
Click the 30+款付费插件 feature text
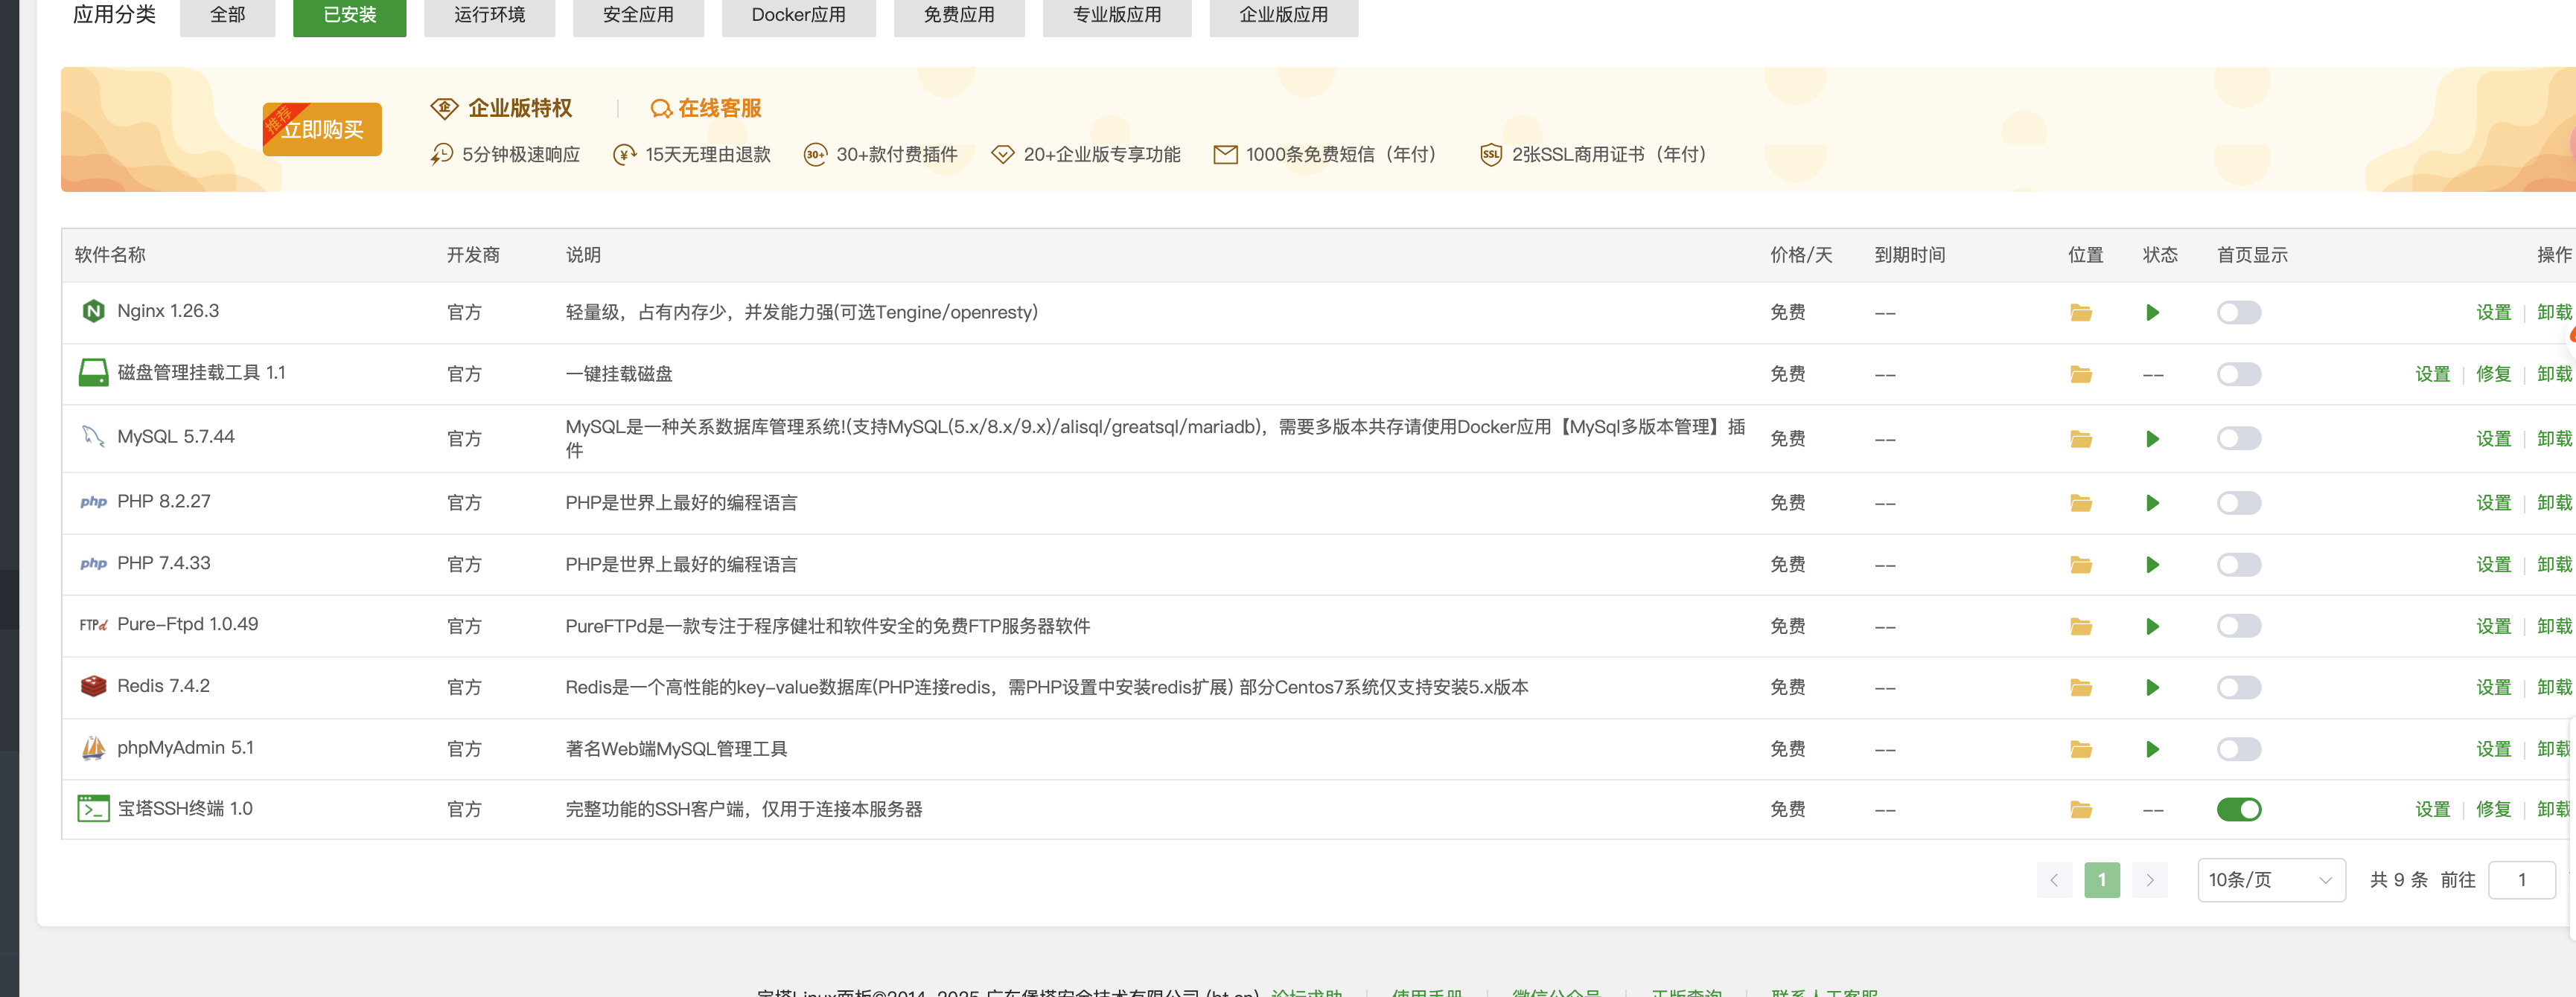coord(896,155)
